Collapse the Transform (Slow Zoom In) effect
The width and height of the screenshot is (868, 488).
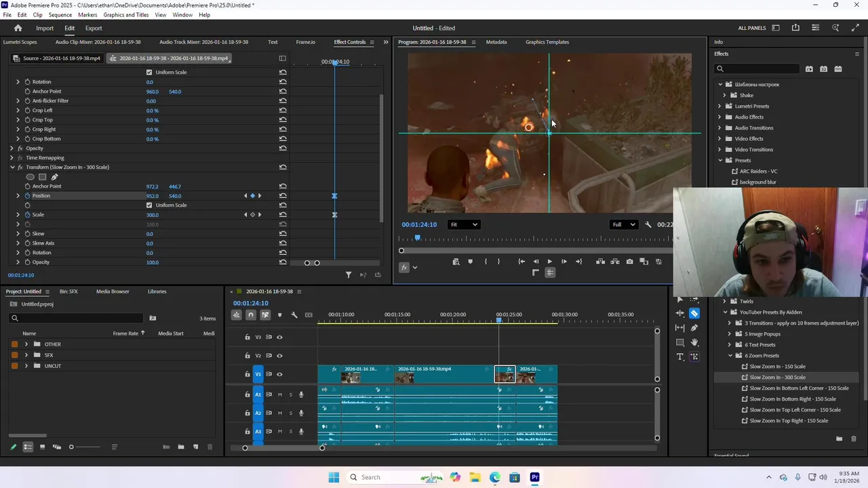point(12,167)
